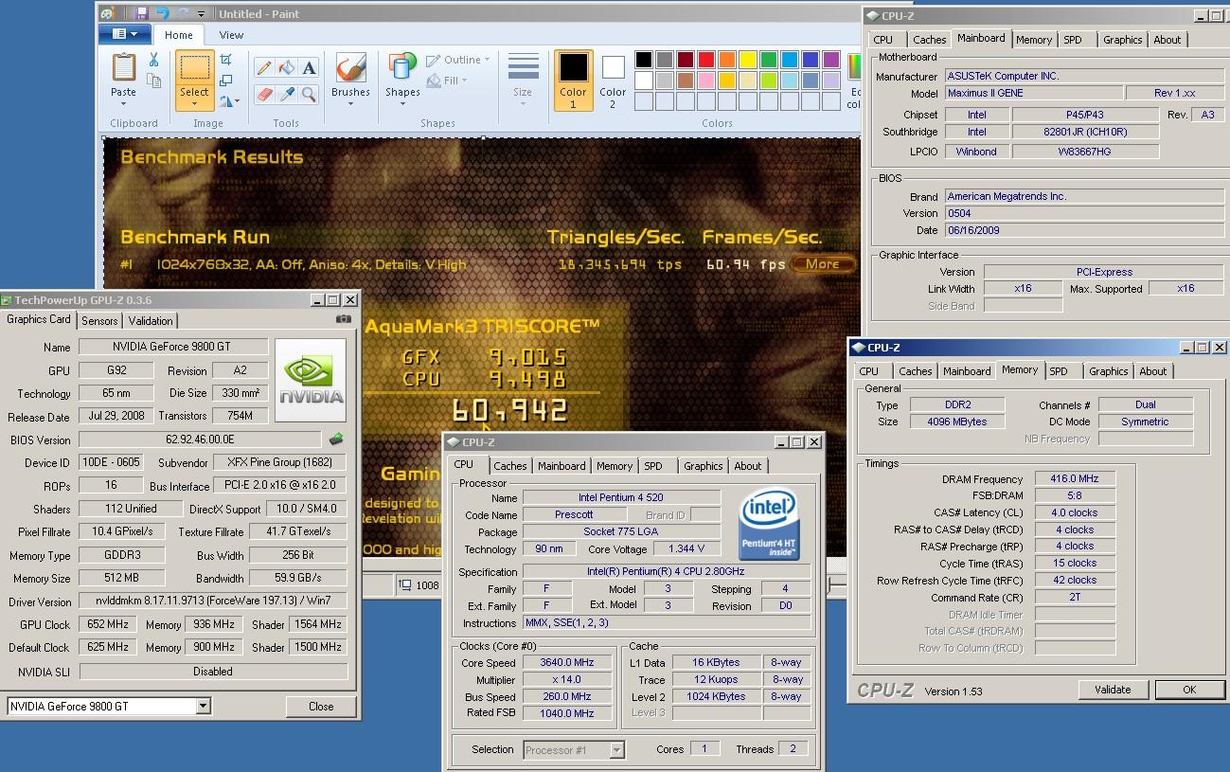Click the Specification Intel Pentium 4 CPU 2.80GHz field
Image resolution: width=1230 pixels, height=772 pixels.
pos(667,572)
